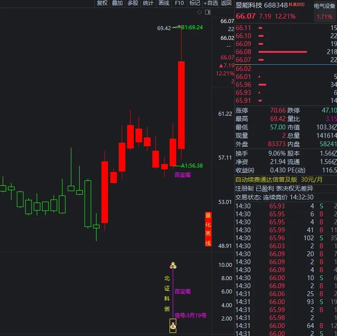This screenshot has height=336, width=337.
Task: Open the 画线 drawing tools
Action: click(164, 3)
